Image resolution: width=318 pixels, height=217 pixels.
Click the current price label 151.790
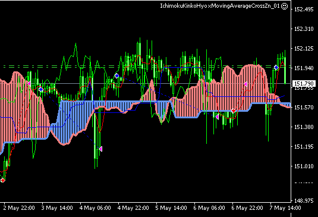point(304,84)
